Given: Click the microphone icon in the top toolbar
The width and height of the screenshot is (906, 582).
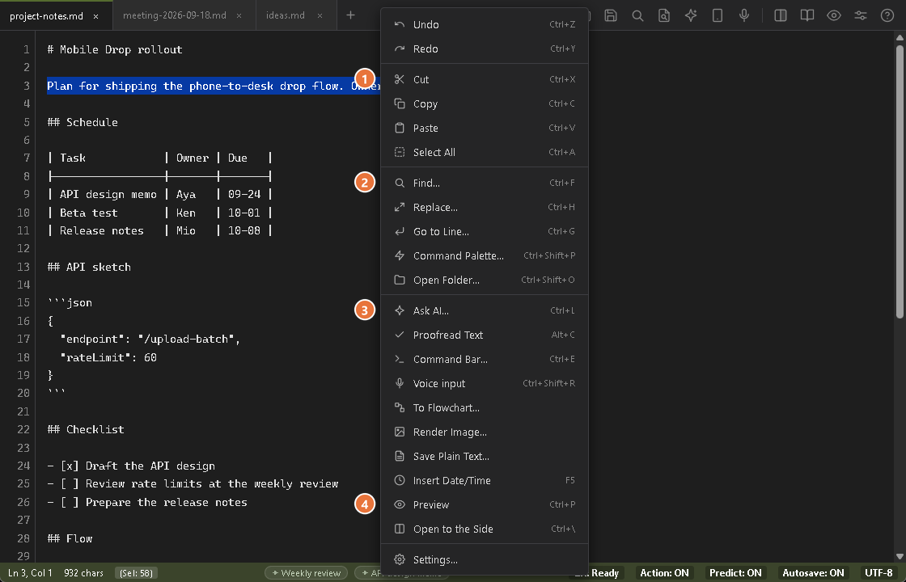Looking at the screenshot, I should 744,15.
